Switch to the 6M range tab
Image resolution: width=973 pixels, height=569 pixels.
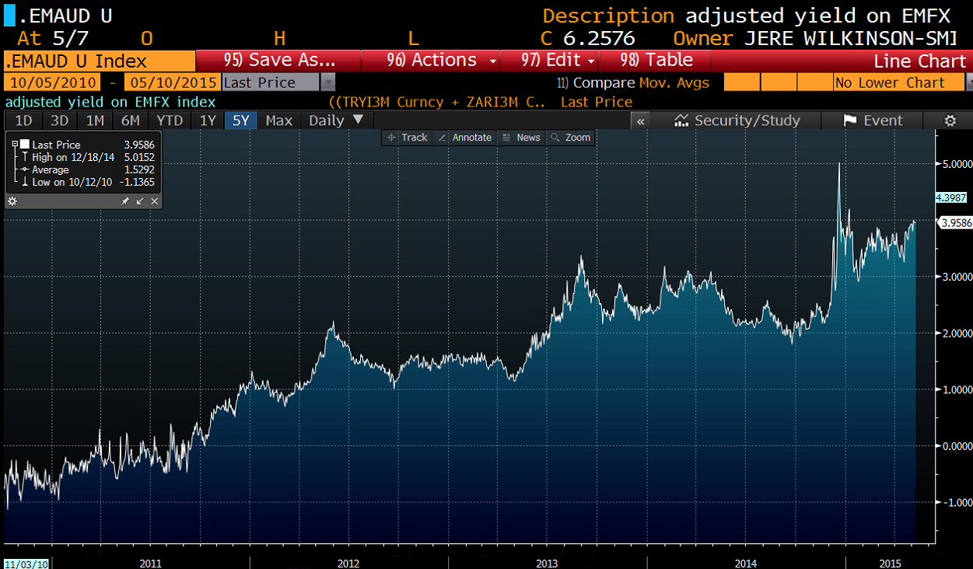[130, 120]
